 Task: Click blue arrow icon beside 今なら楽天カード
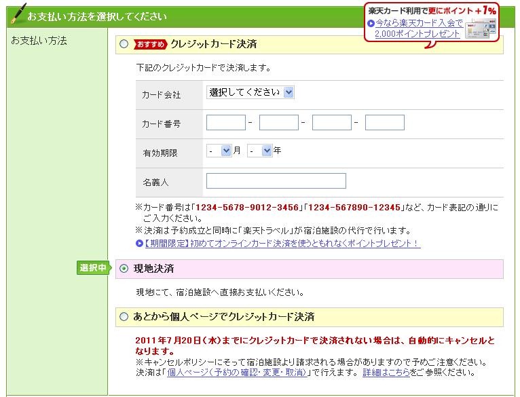pos(371,23)
